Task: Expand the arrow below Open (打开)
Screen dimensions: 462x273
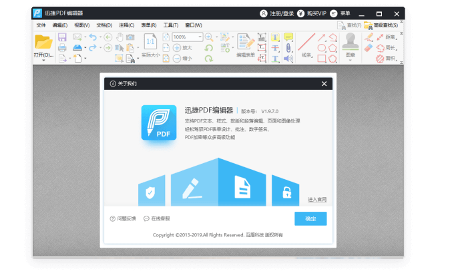Action: tap(43, 60)
